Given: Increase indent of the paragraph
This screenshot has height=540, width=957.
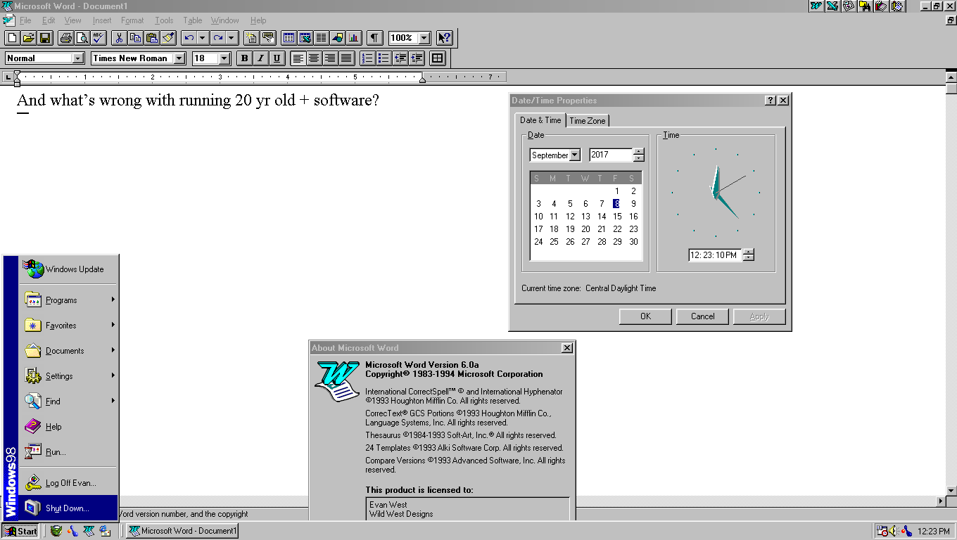Looking at the screenshot, I should [x=416, y=58].
